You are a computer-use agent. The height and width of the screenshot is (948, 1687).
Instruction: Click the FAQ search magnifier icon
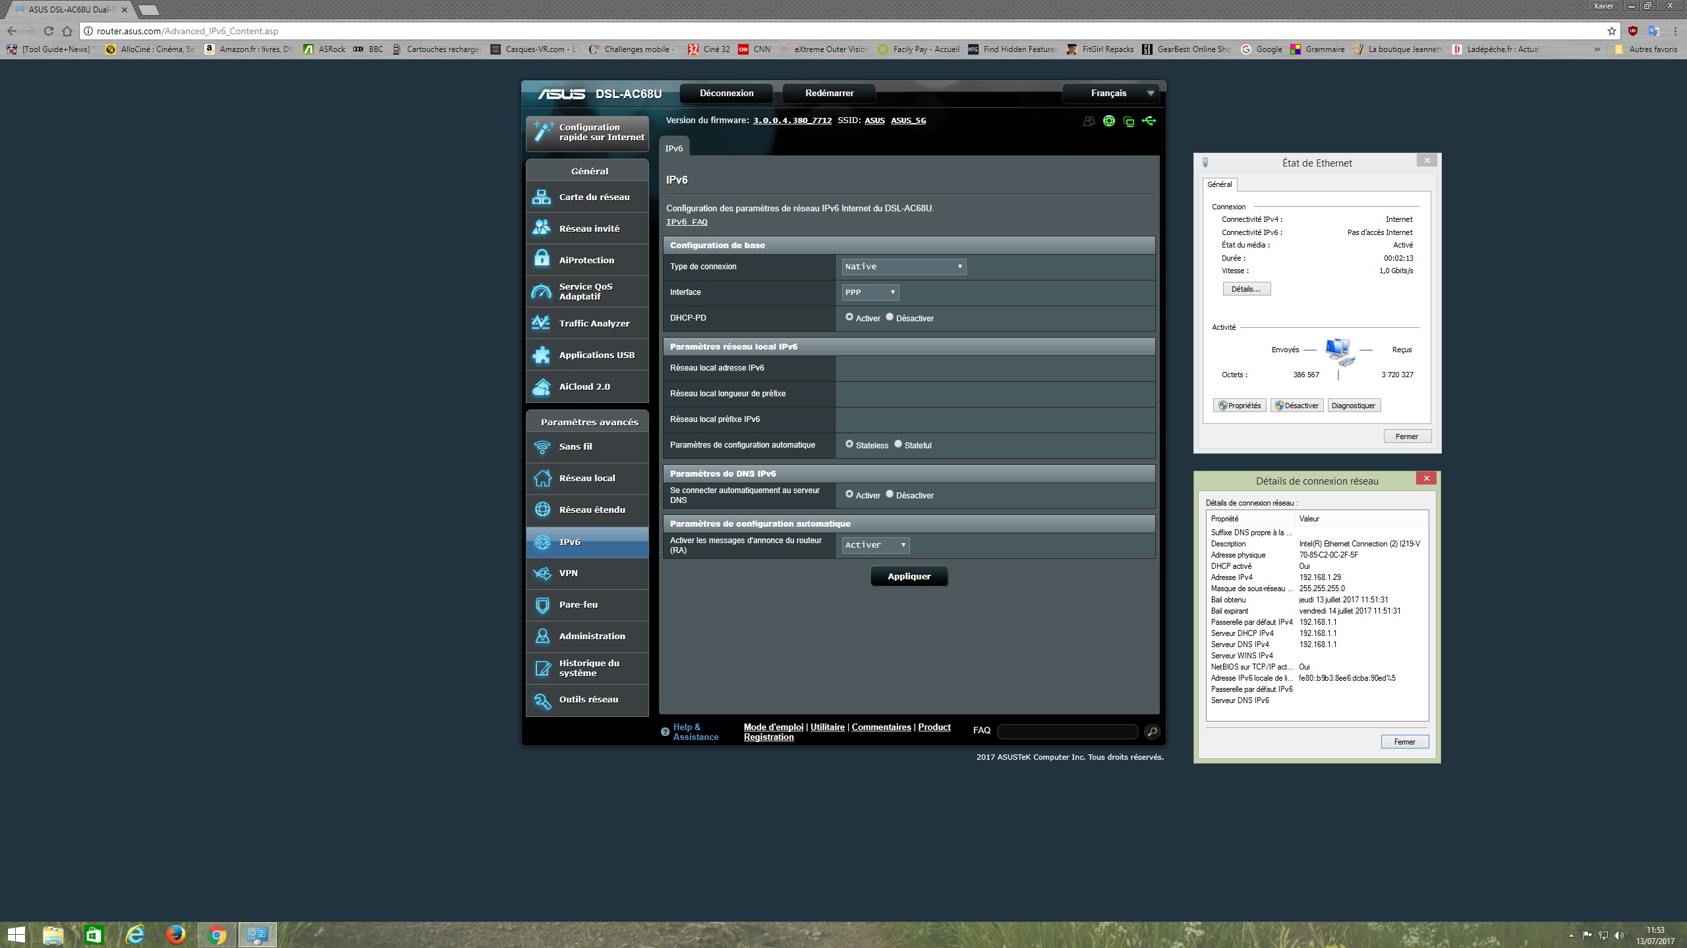tap(1152, 731)
